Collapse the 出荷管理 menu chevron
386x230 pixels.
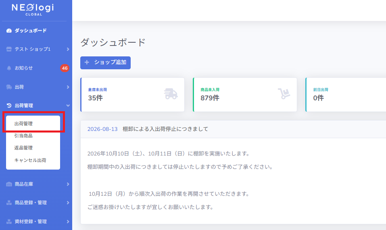68,106
